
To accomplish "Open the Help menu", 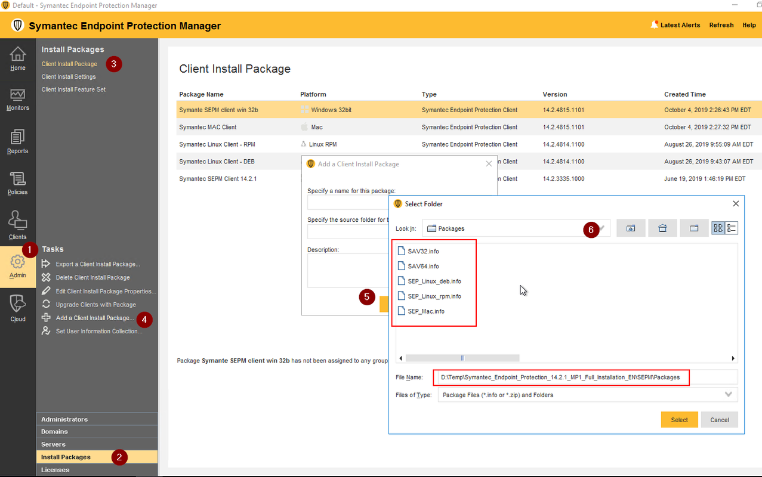I will tap(749, 25).
